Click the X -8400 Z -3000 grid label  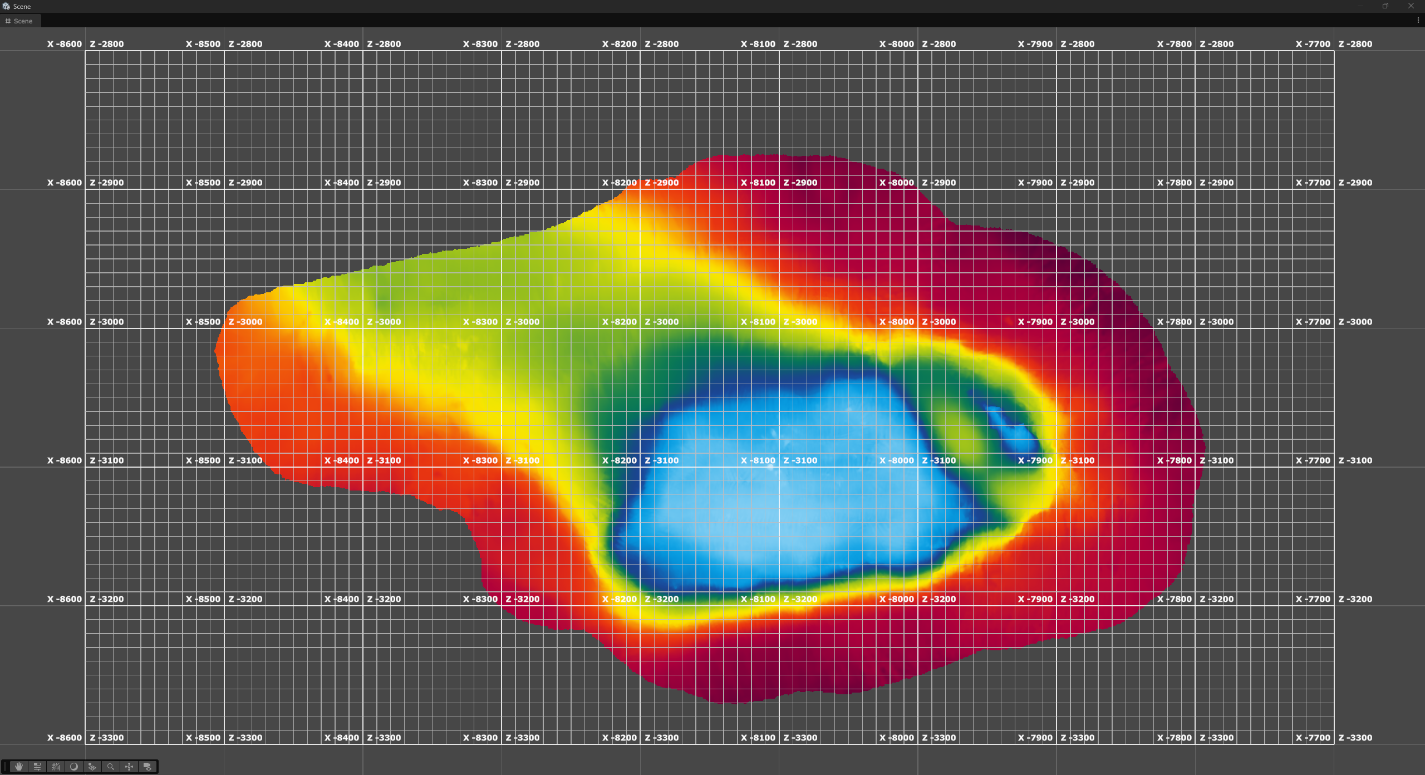362,322
